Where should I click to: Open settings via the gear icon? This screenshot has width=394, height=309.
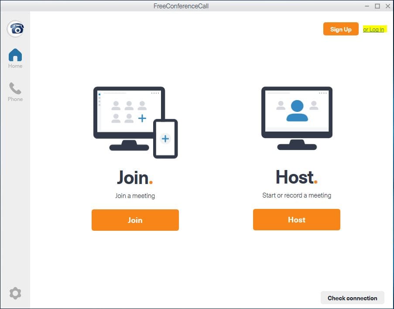point(15,293)
